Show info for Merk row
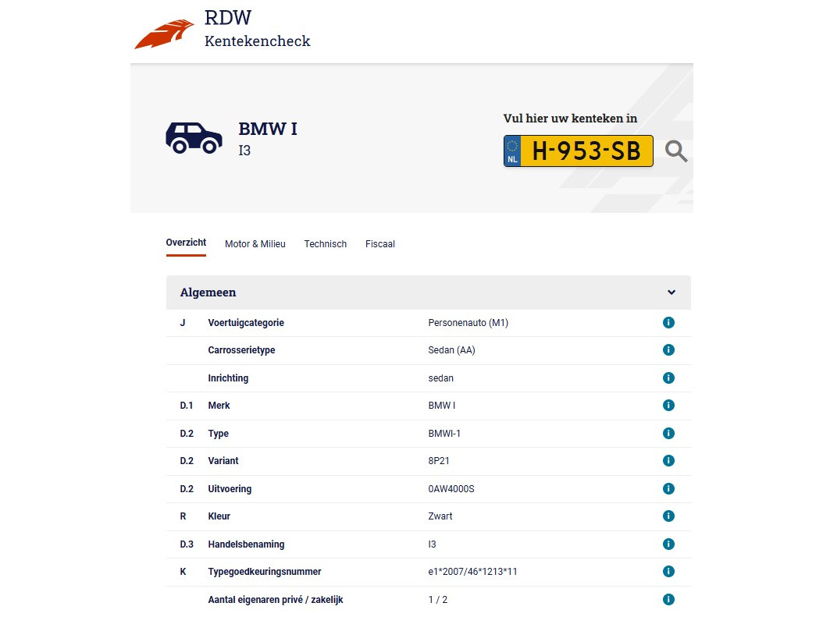Image resolution: width=823 pixels, height=617 pixels. [x=668, y=406]
